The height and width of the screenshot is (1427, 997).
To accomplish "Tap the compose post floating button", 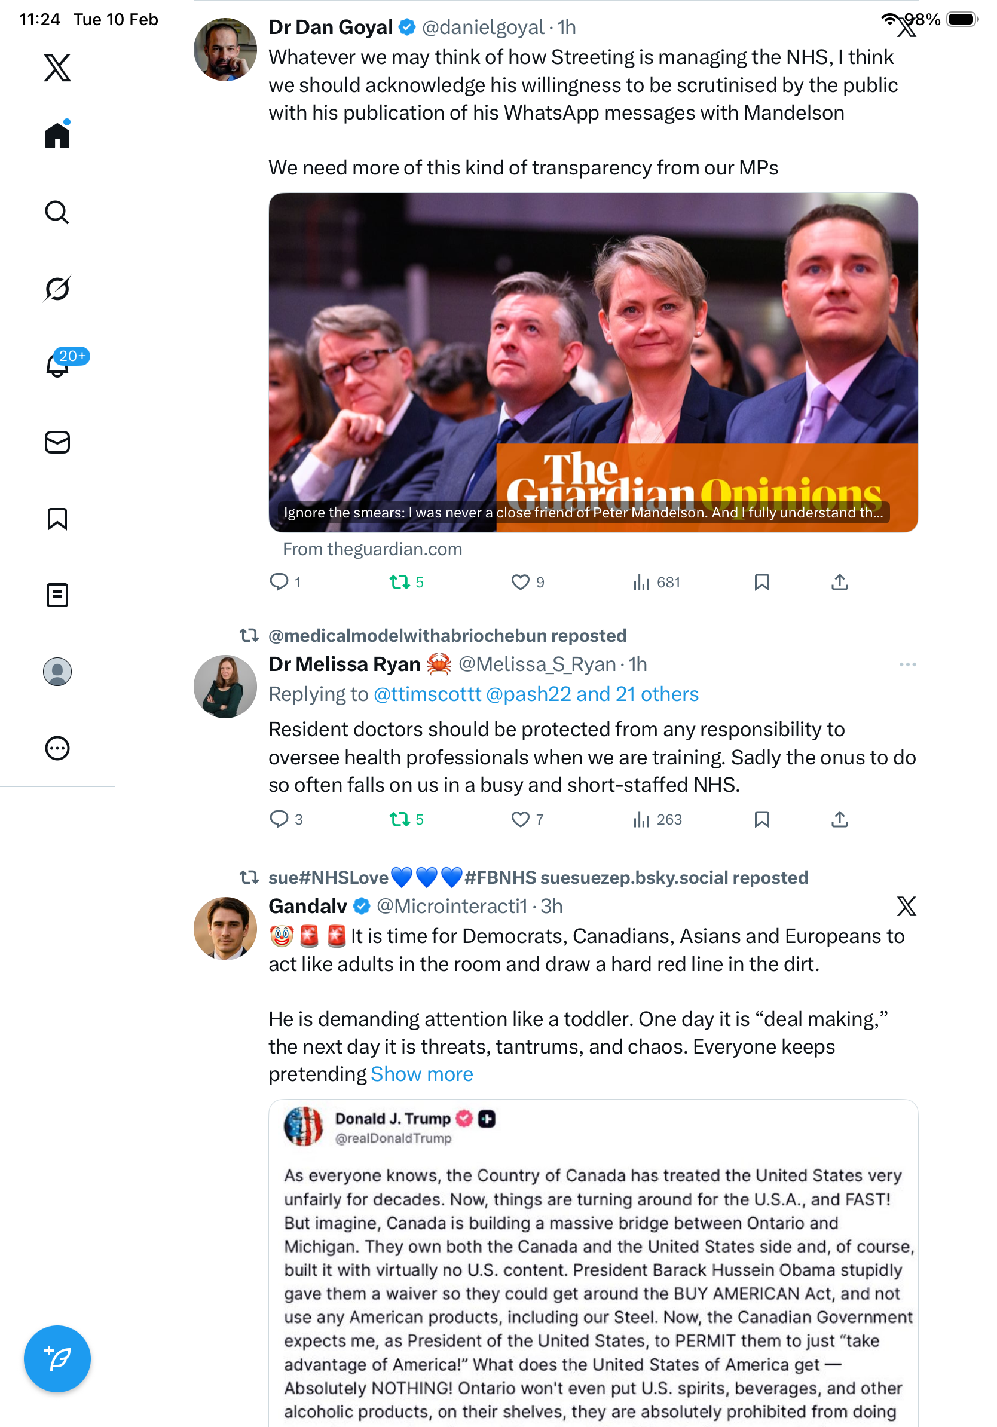I will pos(57,1358).
